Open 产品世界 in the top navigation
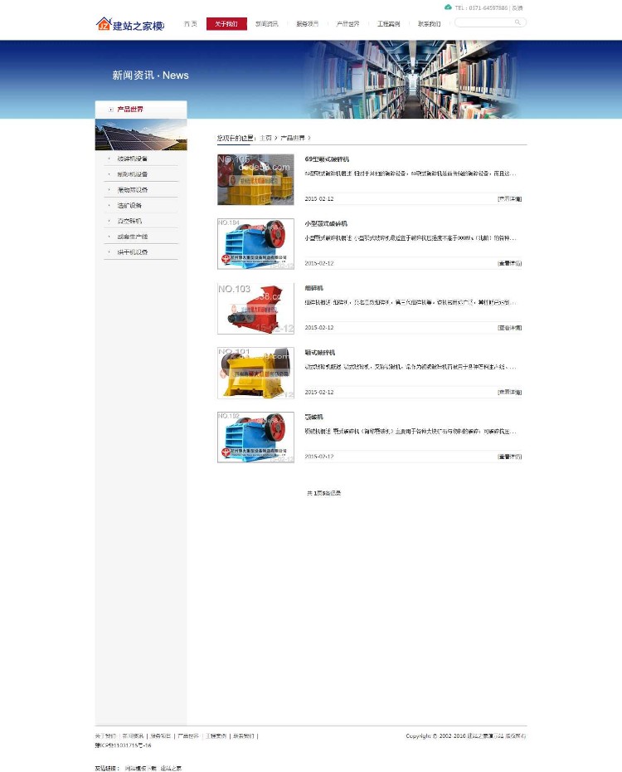Viewport: 622px width, 772px height. [347, 23]
